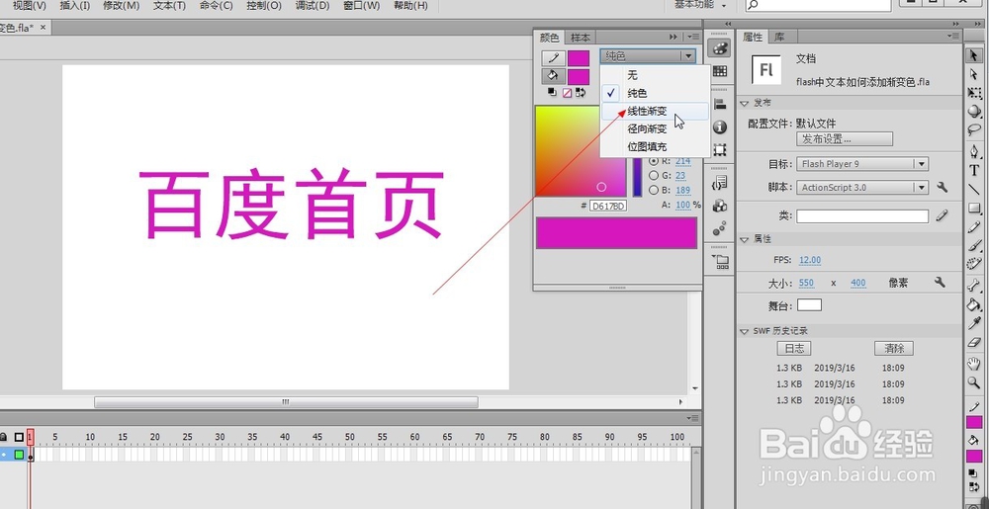
Task: Open the 修改(M) menu
Action: click(121, 6)
